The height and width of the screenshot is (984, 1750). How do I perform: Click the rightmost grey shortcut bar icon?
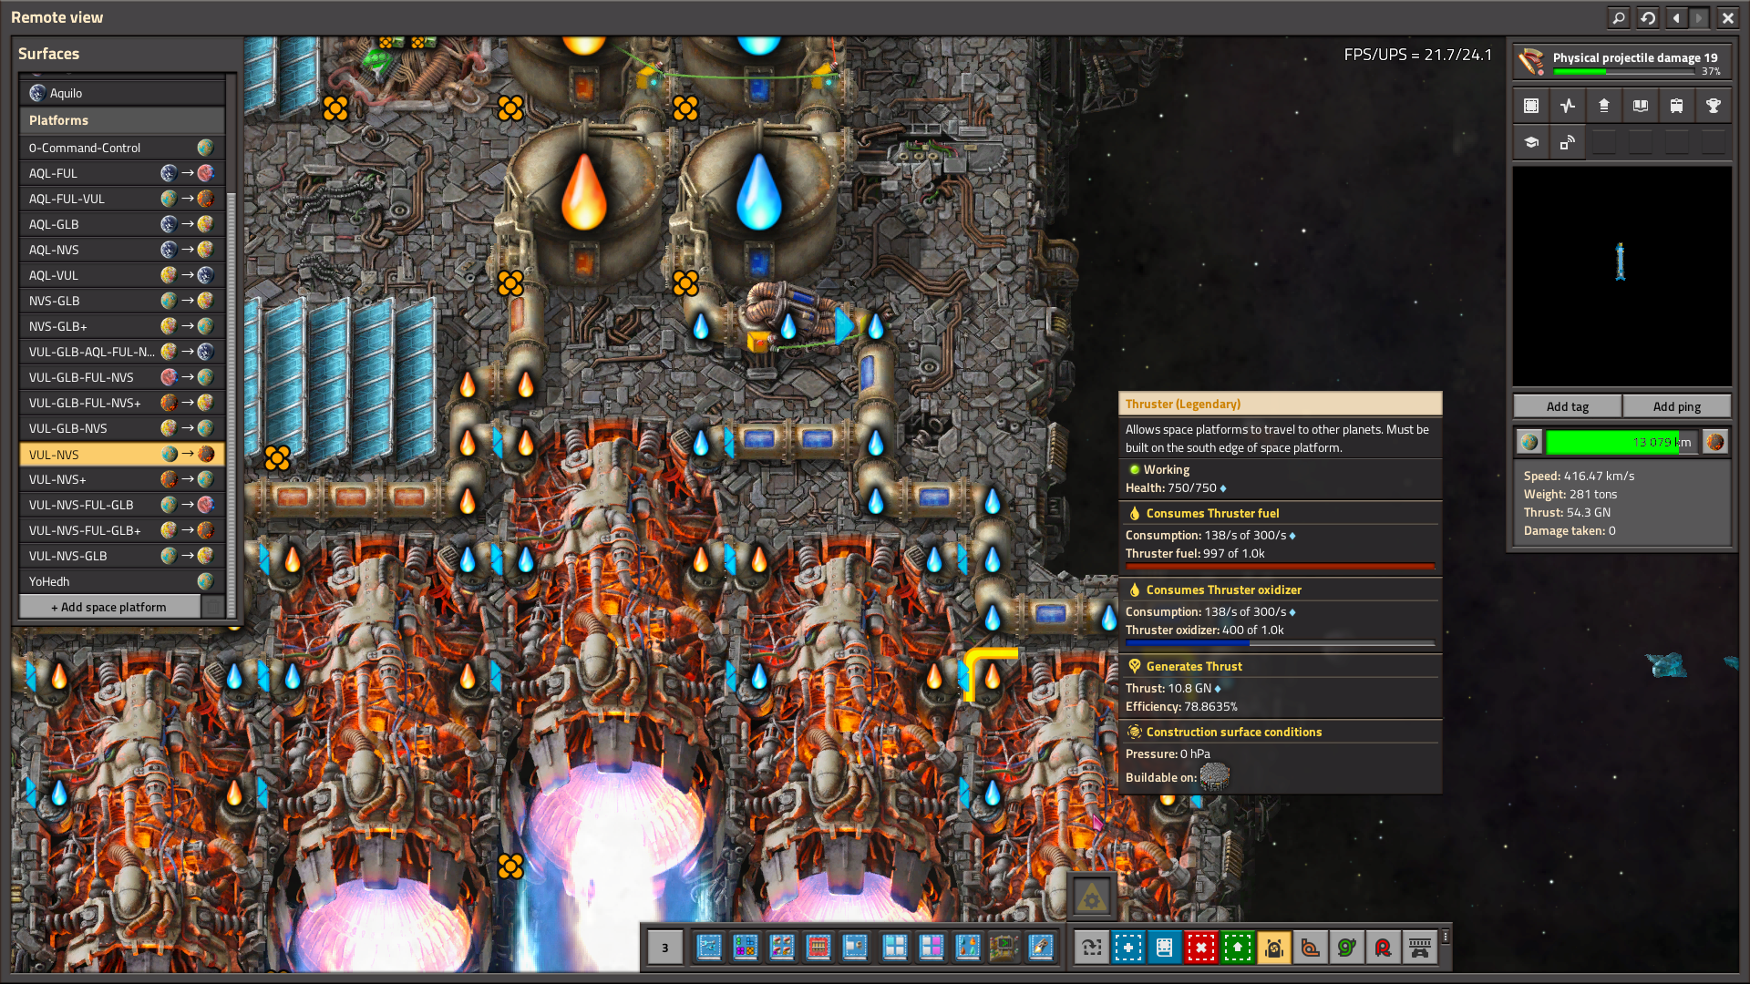tap(1420, 948)
